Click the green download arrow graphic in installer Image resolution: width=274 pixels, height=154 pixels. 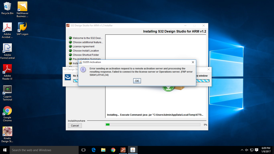pos(168,88)
